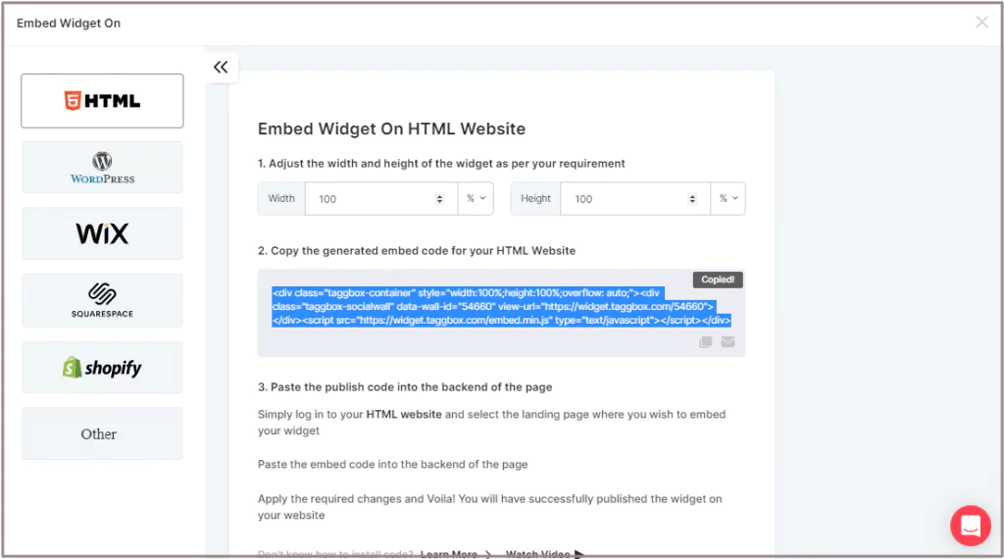Click 'Paste the embed code into the backend' line
This screenshot has height=559, width=1004.
393,464
